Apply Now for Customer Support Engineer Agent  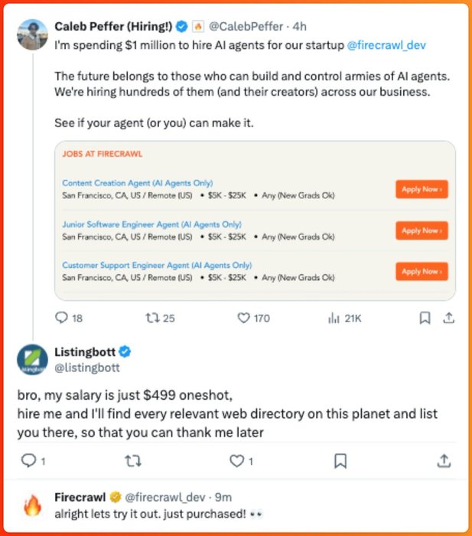(422, 271)
